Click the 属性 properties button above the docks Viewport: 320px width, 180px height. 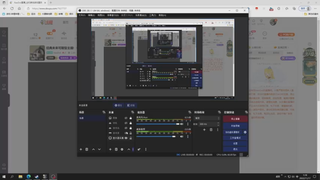[118, 105]
